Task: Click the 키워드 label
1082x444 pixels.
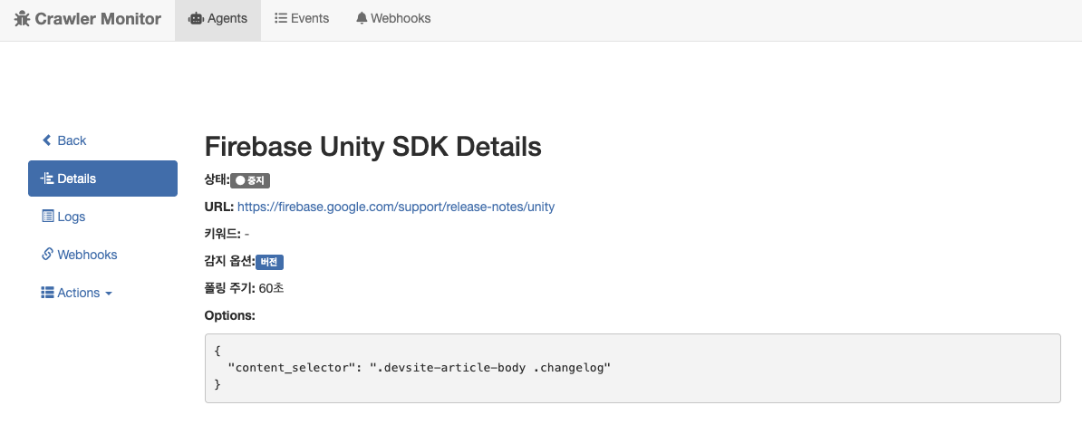Action: point(223,234)
